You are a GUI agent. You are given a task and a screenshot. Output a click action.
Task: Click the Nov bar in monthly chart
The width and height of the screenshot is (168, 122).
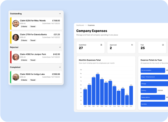click(x=127, y=100)
